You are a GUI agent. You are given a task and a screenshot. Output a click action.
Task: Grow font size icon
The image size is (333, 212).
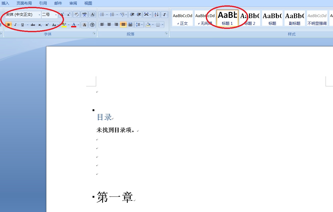(x=62, y=15)
